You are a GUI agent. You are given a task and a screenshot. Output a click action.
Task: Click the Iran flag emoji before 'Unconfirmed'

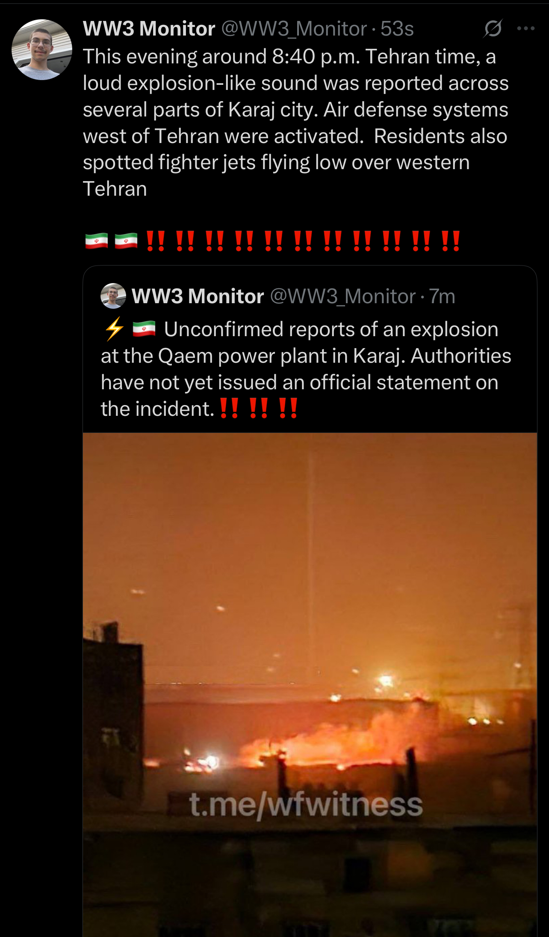144,329
